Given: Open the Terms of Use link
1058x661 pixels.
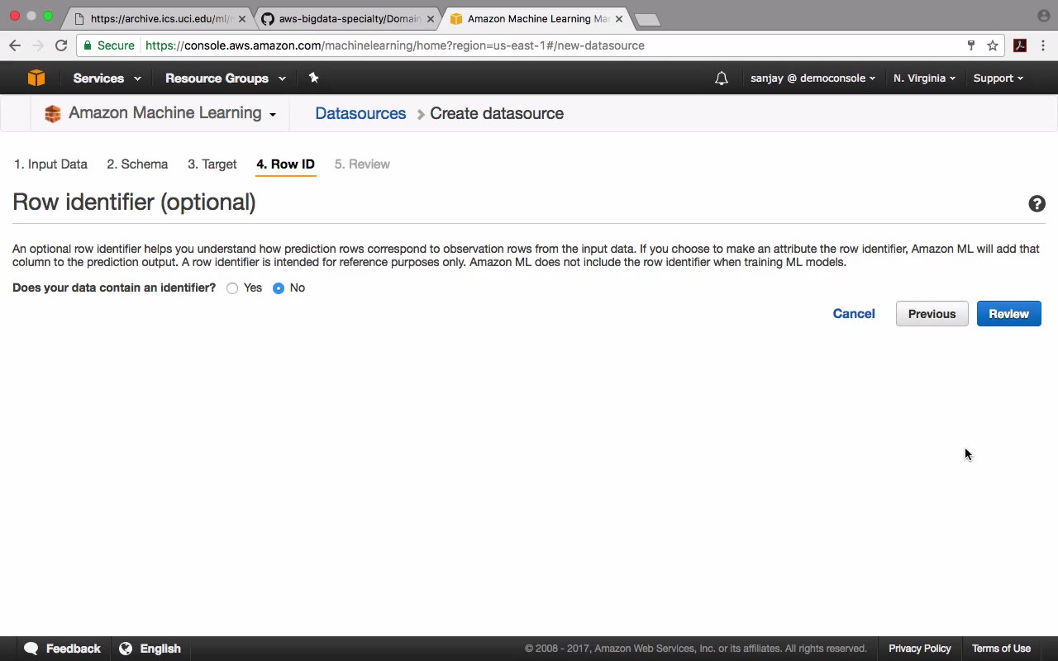Looking at the screenshot, I should coord(1002,649).
